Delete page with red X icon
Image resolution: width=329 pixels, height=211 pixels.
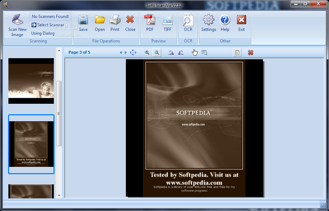(251, 52)
